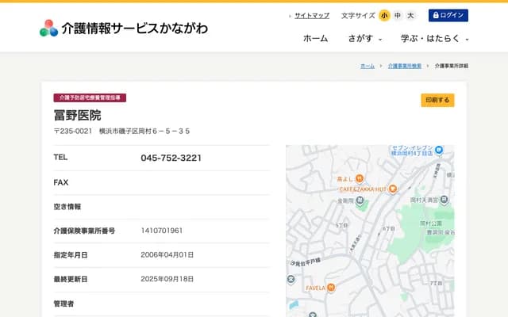Set text size to 小
The height and width of the screenshot is (317, 508).
click(384, 16)
